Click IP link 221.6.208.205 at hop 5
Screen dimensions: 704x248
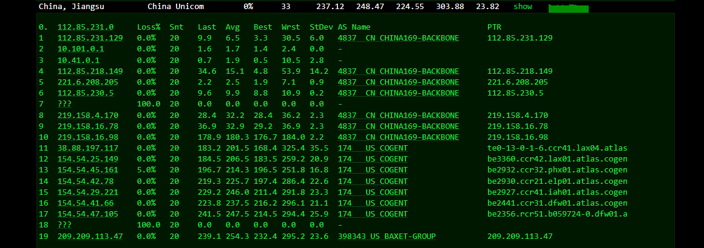88,82
